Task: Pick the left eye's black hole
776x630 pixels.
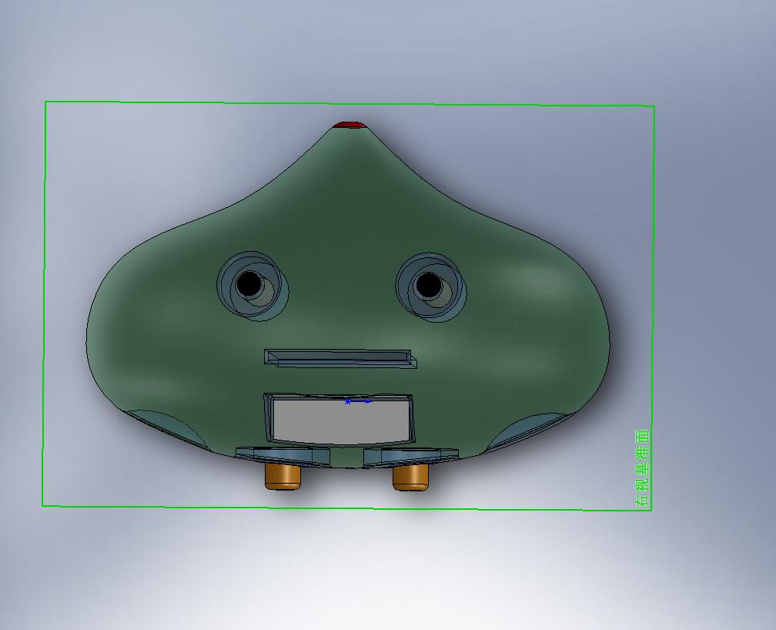Action: (249, 283)
